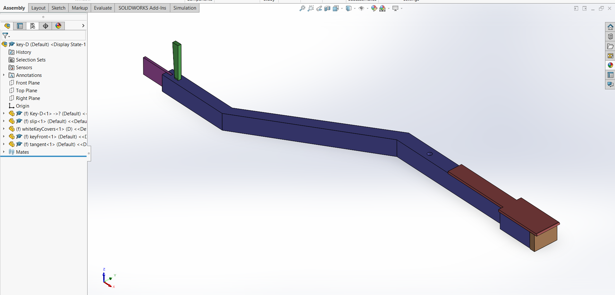Open the Design Library task pane
Screen dimensions: 615x295
coord(610,37)
